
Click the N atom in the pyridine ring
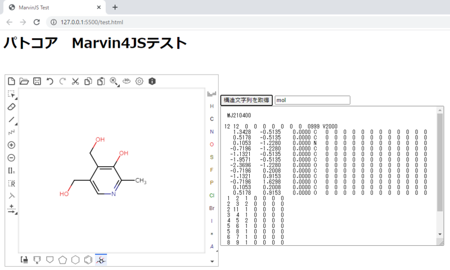point(114,194)
